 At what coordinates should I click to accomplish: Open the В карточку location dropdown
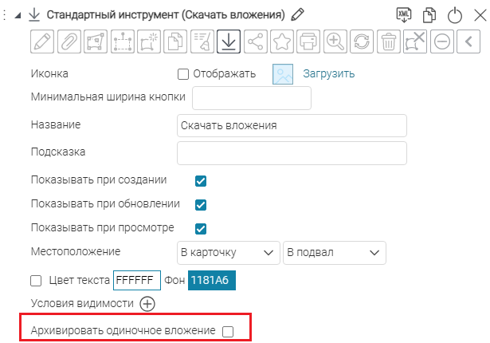(x=229, y=253)
